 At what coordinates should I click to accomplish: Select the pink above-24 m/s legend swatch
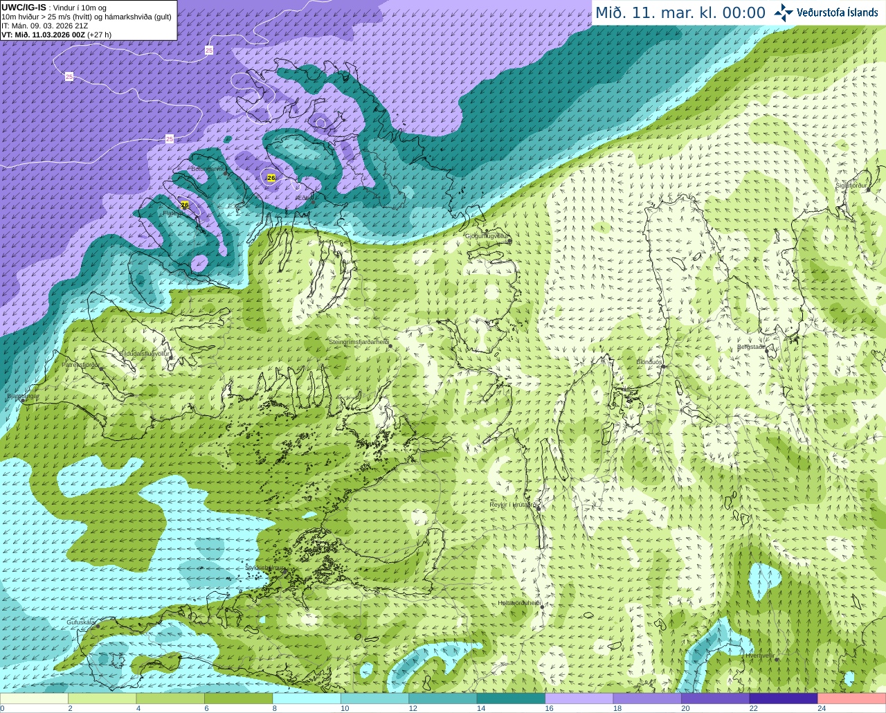852,698
